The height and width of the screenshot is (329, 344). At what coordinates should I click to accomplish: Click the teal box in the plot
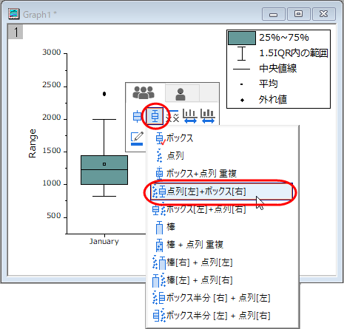click(104, 170)
